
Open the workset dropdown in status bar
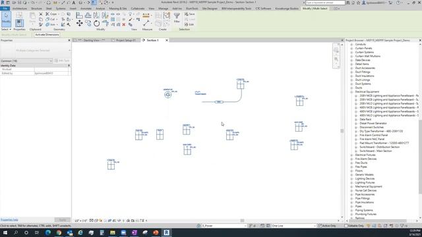(224, 226)
